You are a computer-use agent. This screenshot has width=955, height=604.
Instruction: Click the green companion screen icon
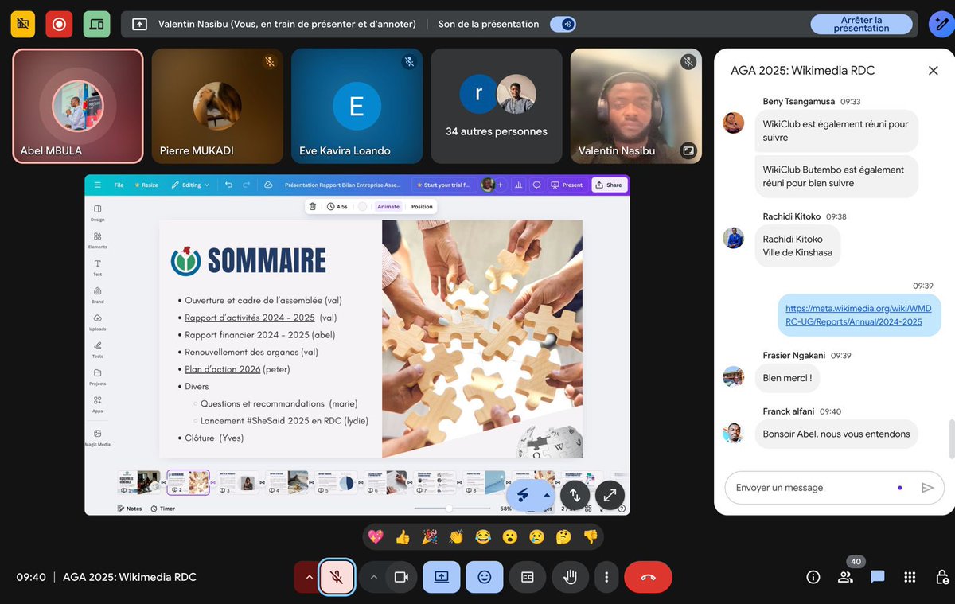pyautogui.click(x=96, y=24)
